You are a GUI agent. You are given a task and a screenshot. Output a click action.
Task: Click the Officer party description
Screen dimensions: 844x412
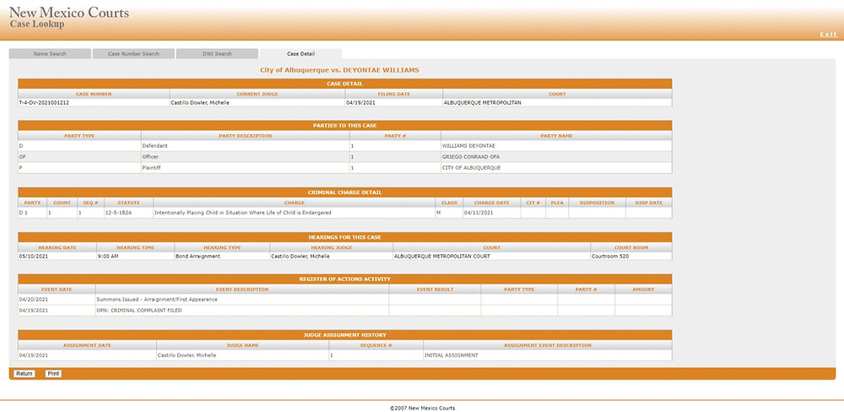click(150, 157)
